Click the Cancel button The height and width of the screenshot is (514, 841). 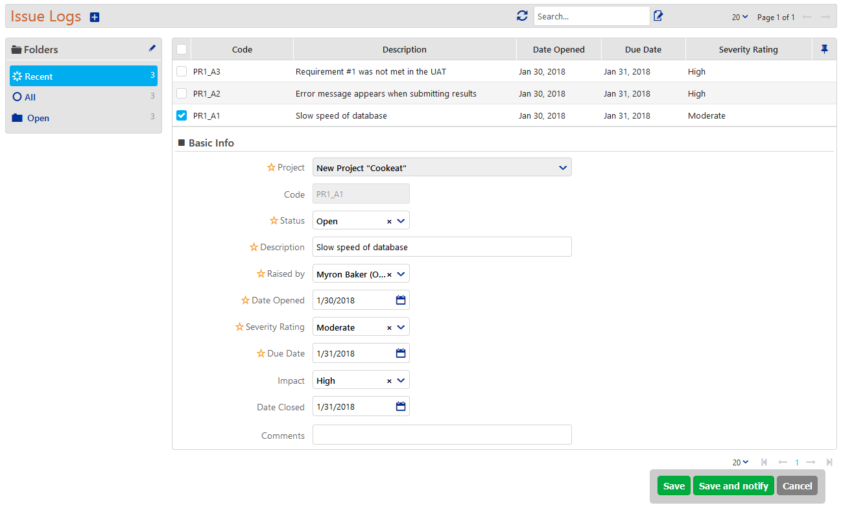(797, 486)
